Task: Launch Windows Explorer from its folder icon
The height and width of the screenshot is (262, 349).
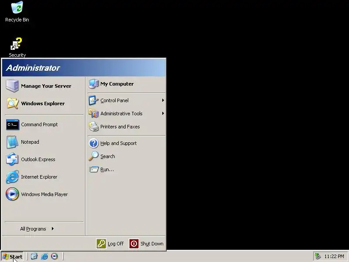Action: (x=13, y=103)
